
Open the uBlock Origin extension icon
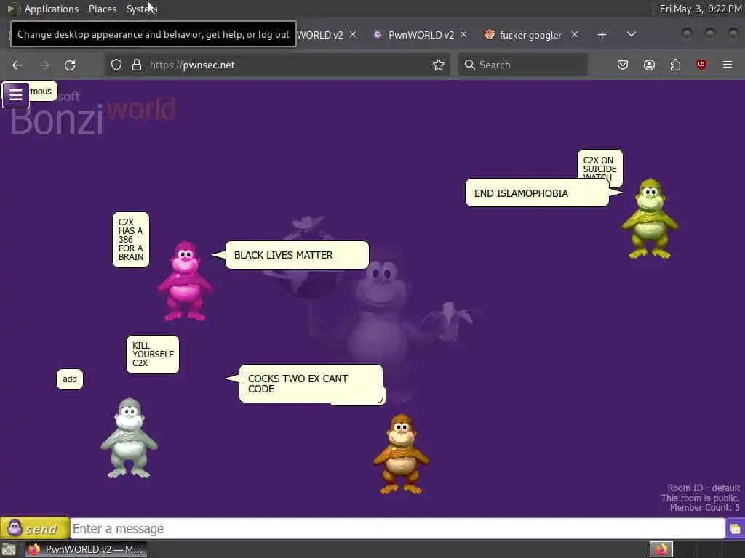(701, 65)
